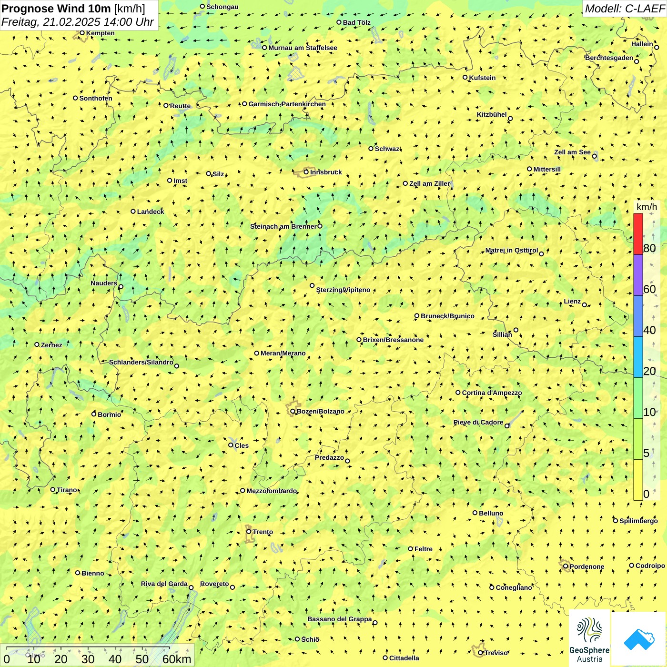Click the Spilimbergo location marker
This screenshot has height=667, width=667.
click(x=616, y=521)
